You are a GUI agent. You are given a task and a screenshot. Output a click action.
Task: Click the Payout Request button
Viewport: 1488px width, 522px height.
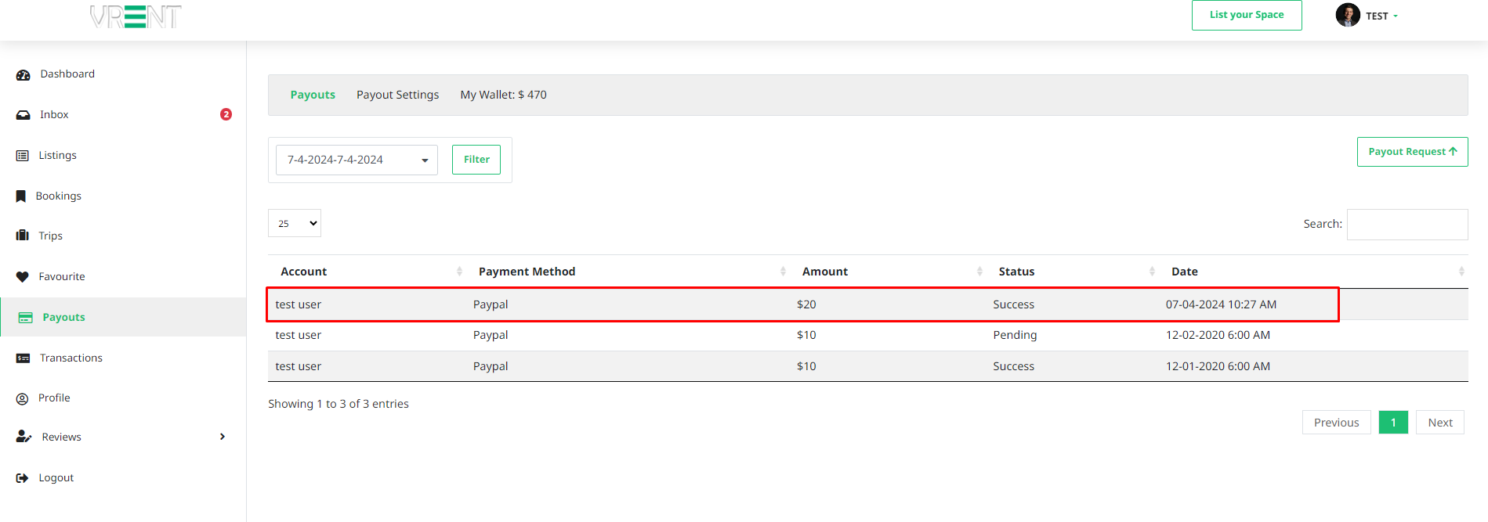[1412, 152]
